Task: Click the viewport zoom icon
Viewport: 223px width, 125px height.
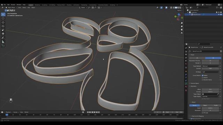Action: [182, 23]
